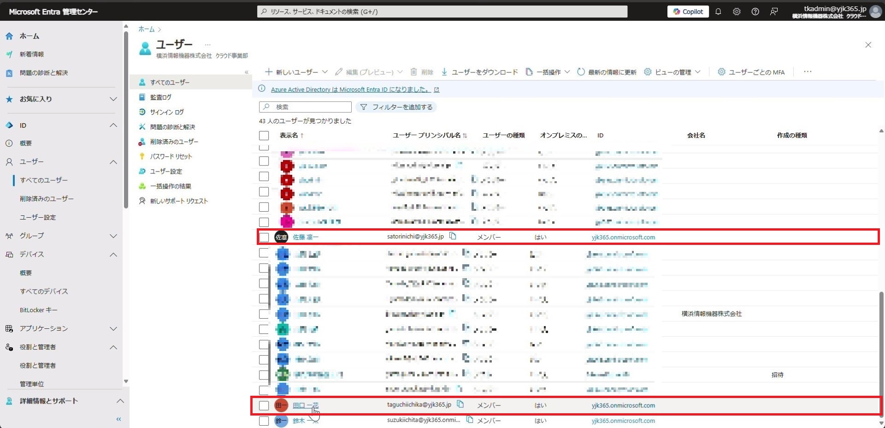Collapse the left navigation with double-chevron
The image size is (885, 428).
[118, 419]
